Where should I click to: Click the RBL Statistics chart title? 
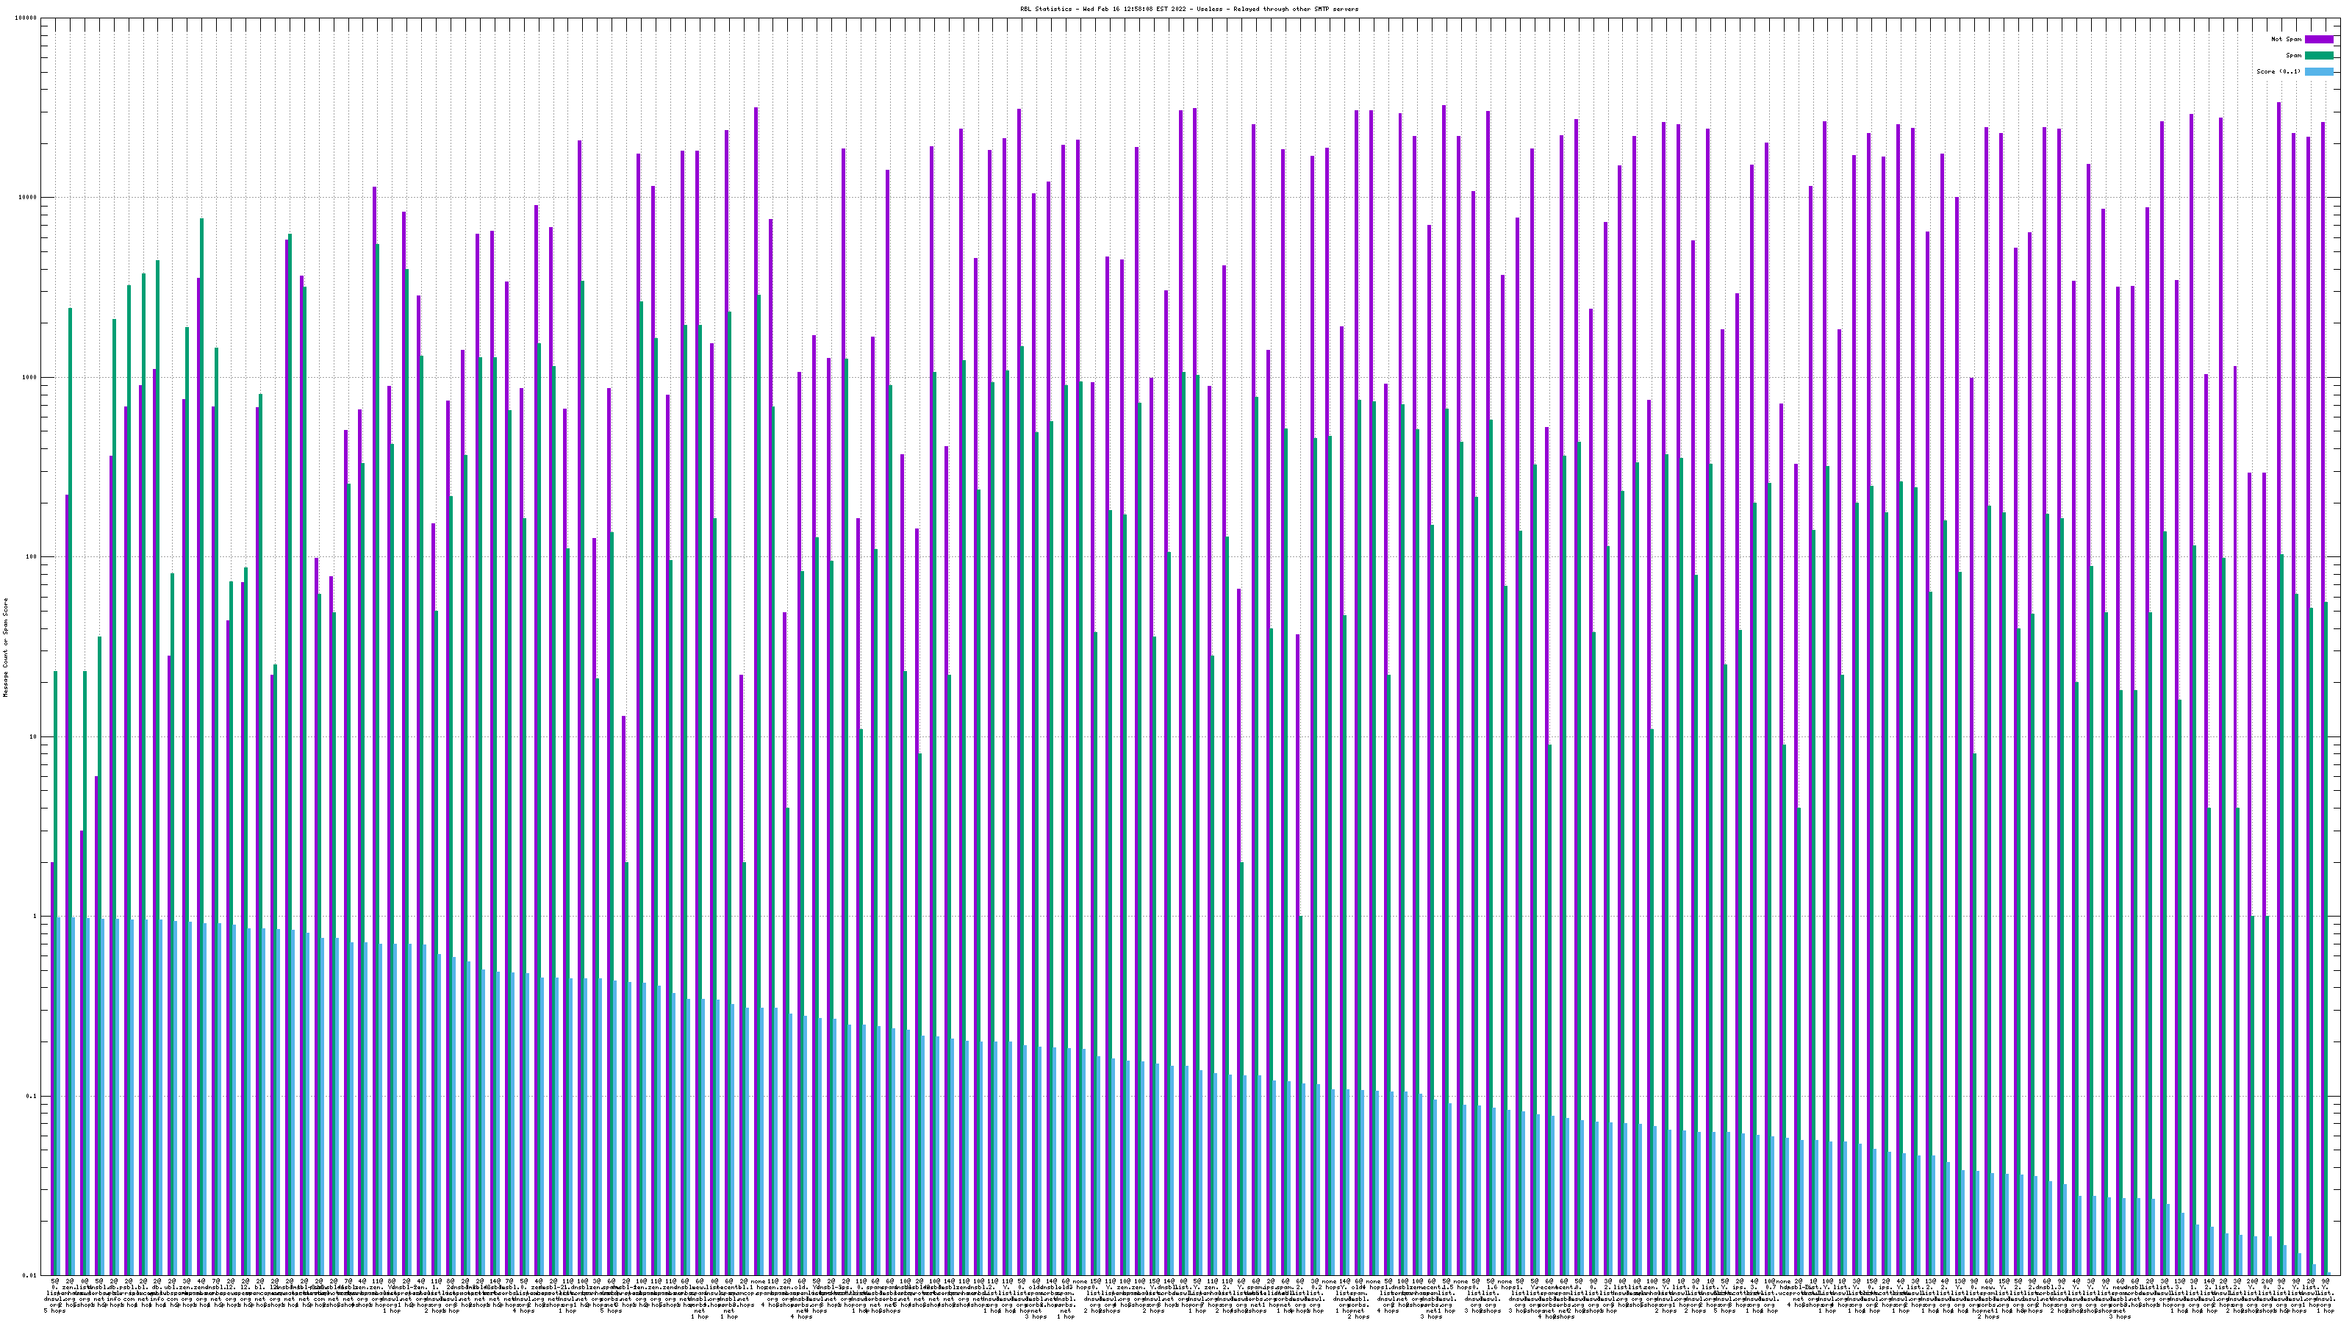coord(1188,8)
